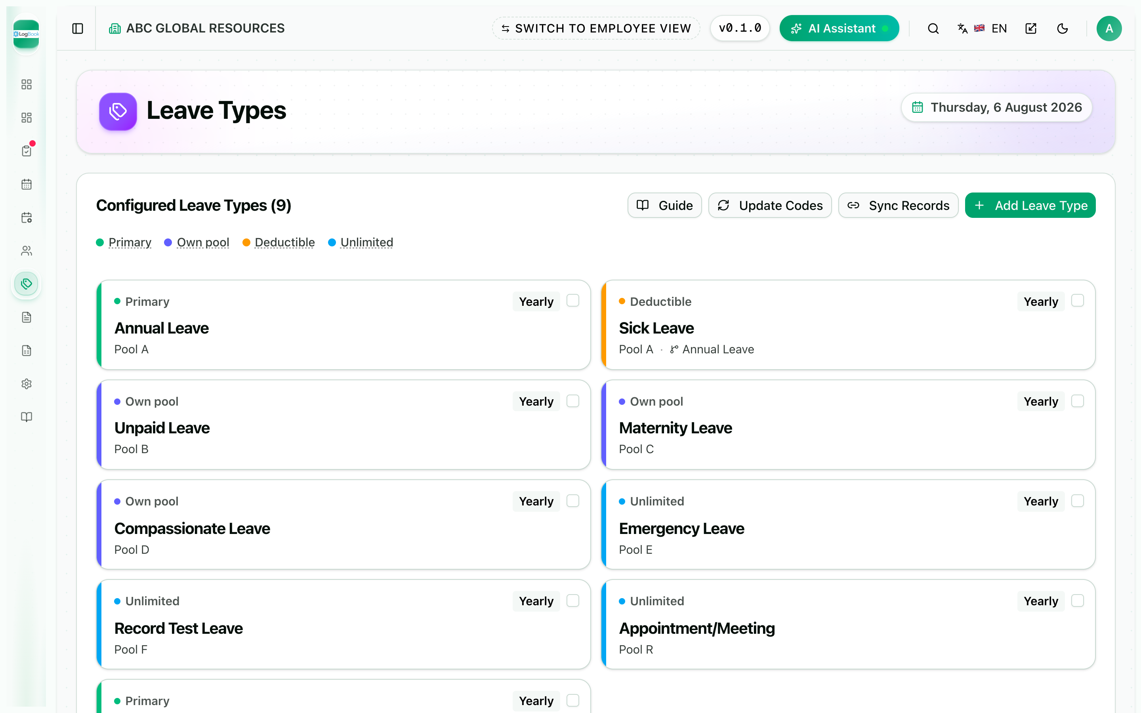Open the Maternity Leave card title
1141x713 pixels.
tap(675, 428)
